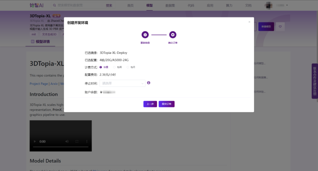The height and width of the screenshot is (171, 318).
Task: Click the 搜索 button
Action: [109, 6]
